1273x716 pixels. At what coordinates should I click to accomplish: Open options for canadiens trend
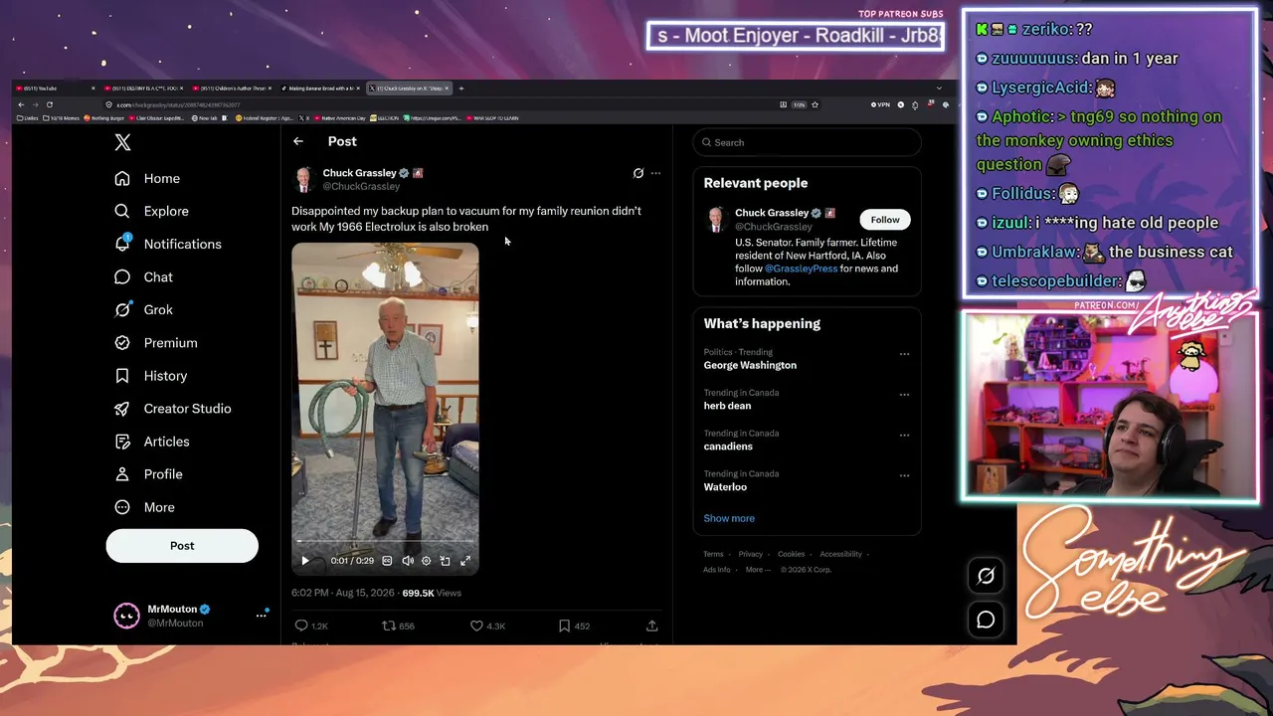point(904,436)
